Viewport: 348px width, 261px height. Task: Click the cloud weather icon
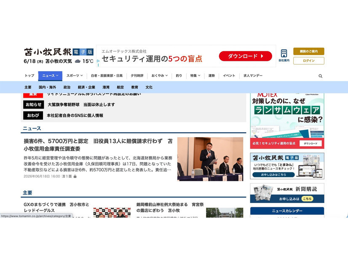(x=78, y=61)
